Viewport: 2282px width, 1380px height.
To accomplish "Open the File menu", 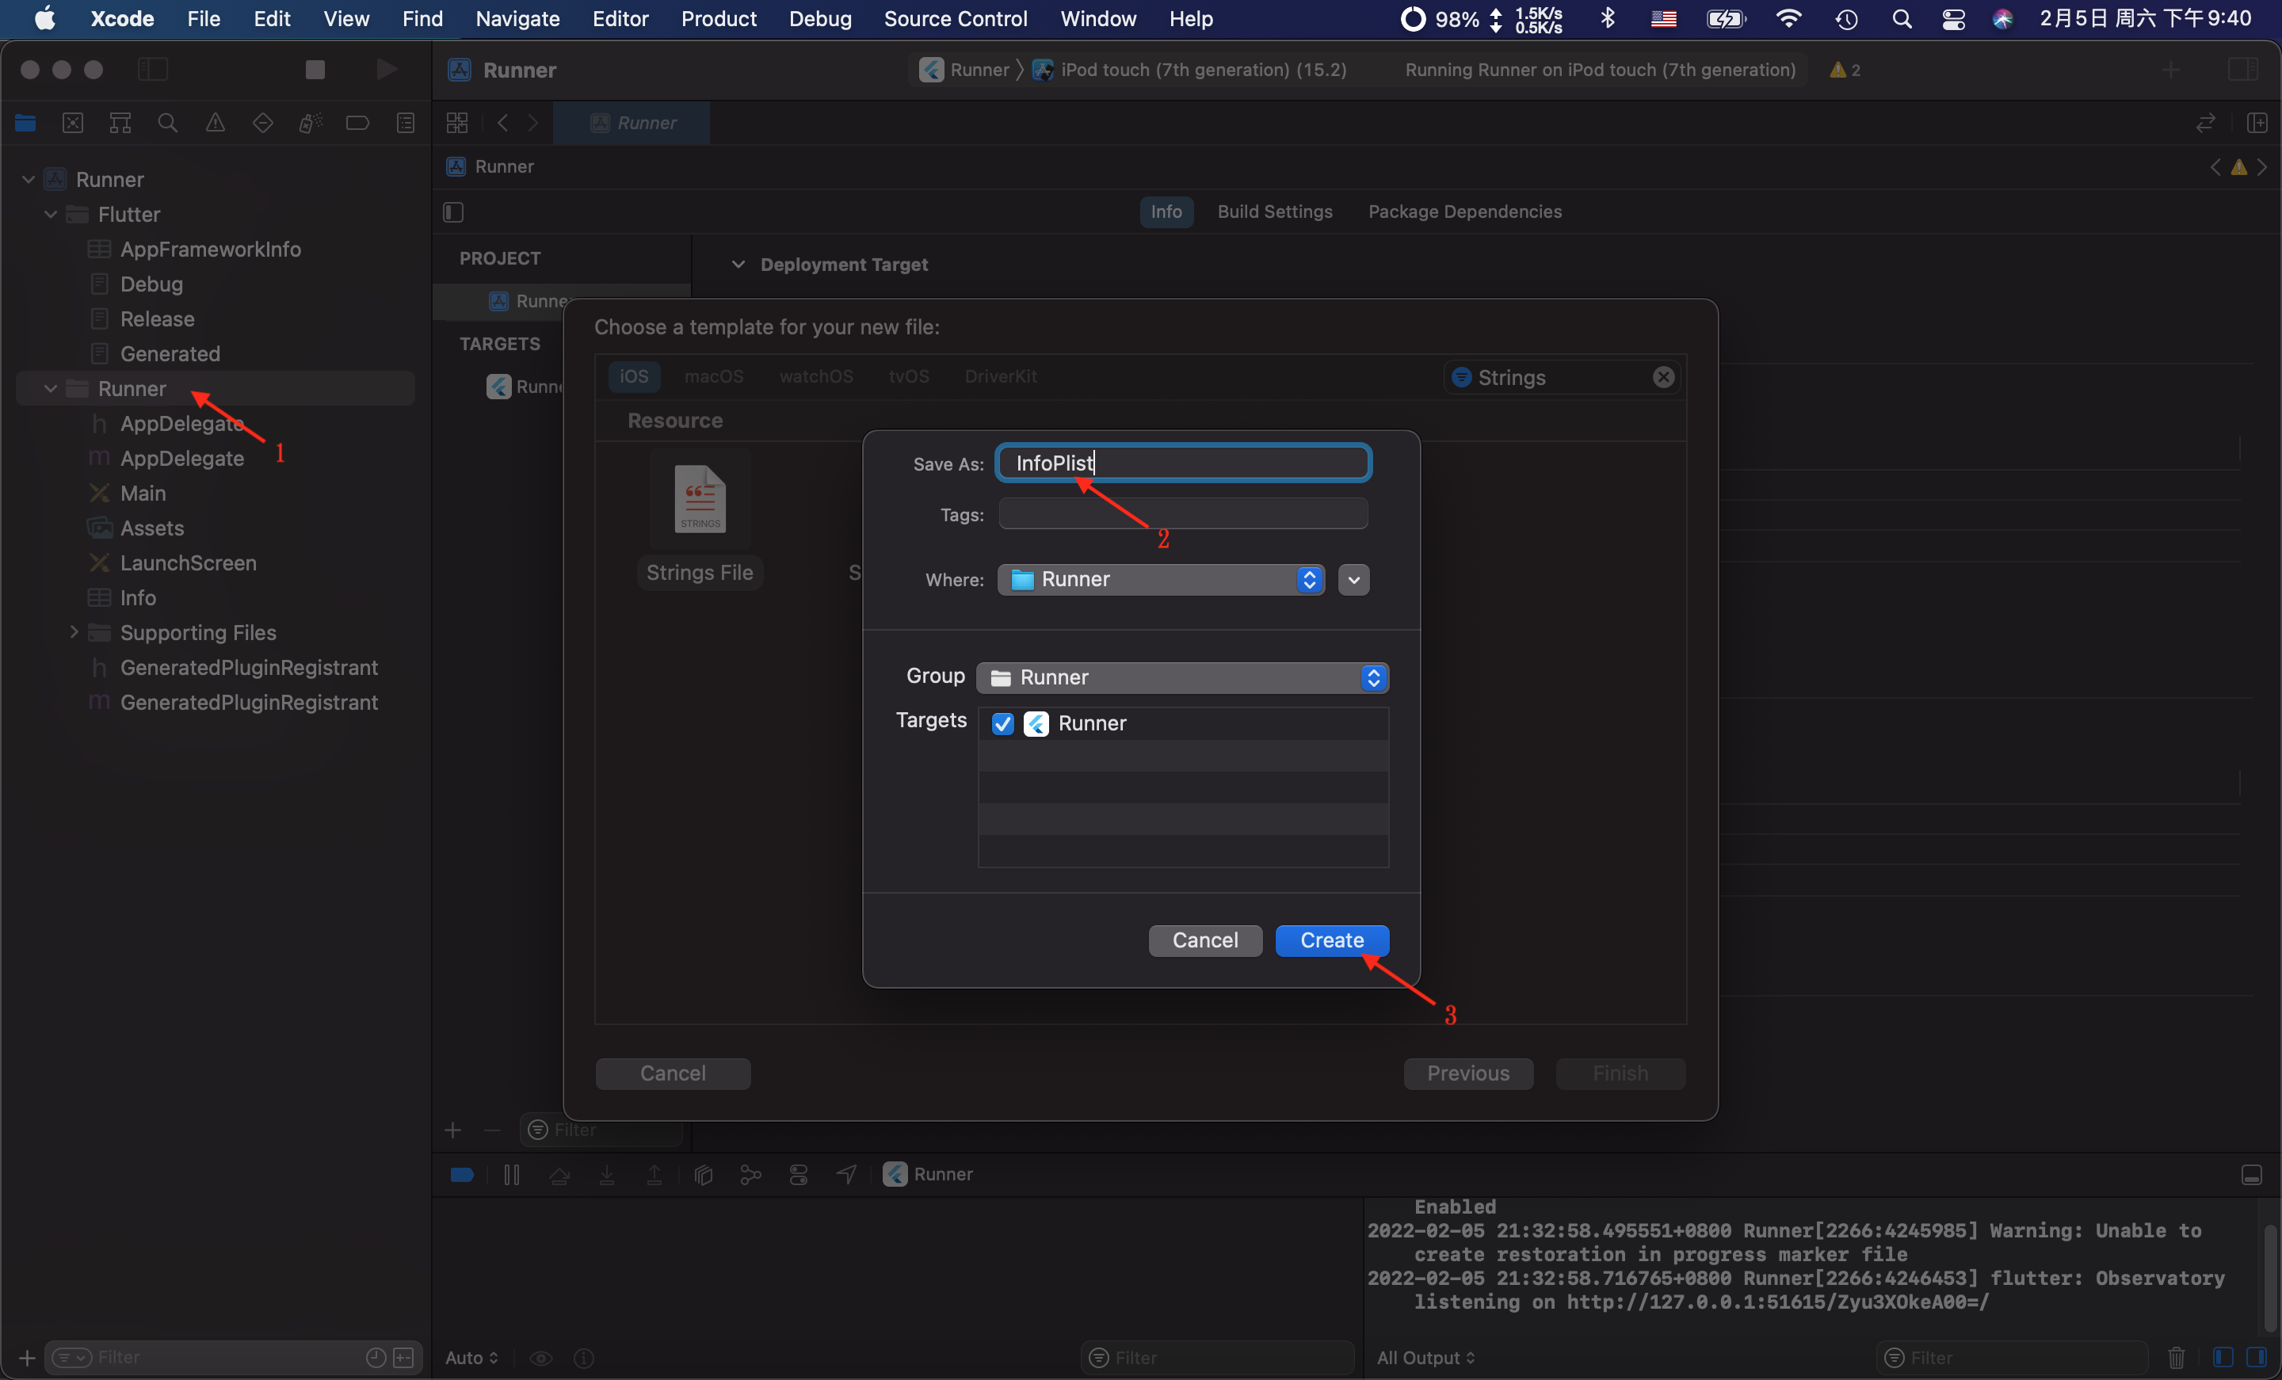I will coord(203,18).
